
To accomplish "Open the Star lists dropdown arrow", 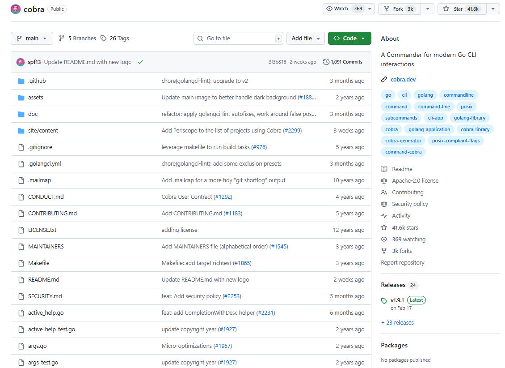I will click(x=493, y=9).
